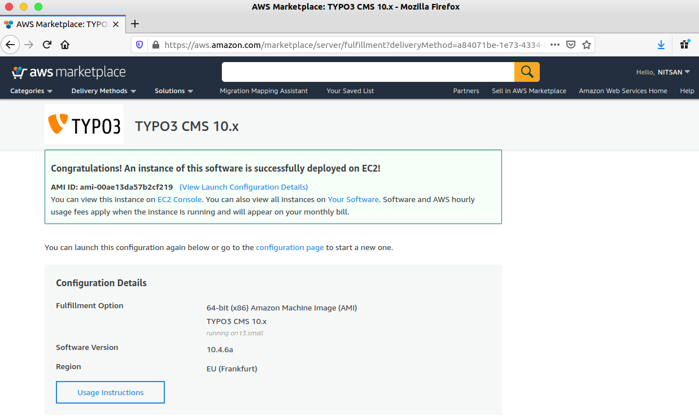
Task: Click the browser extensions icon
Action: click(684, 44)
